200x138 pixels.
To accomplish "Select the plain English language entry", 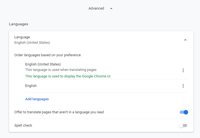I will [31, 86].
